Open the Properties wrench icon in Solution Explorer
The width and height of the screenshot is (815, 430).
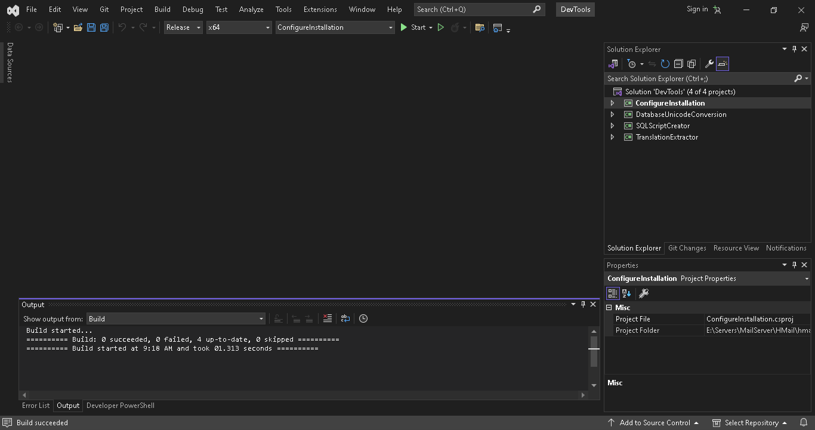(709, 64)
